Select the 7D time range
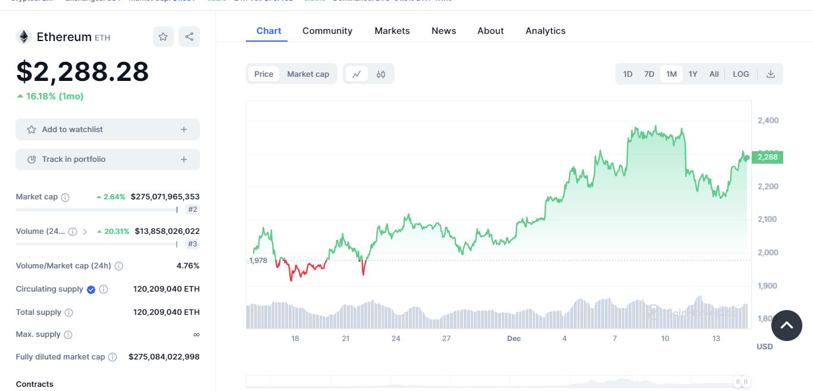This screenshot has height=391, width=813. click(x=649, y=74)
